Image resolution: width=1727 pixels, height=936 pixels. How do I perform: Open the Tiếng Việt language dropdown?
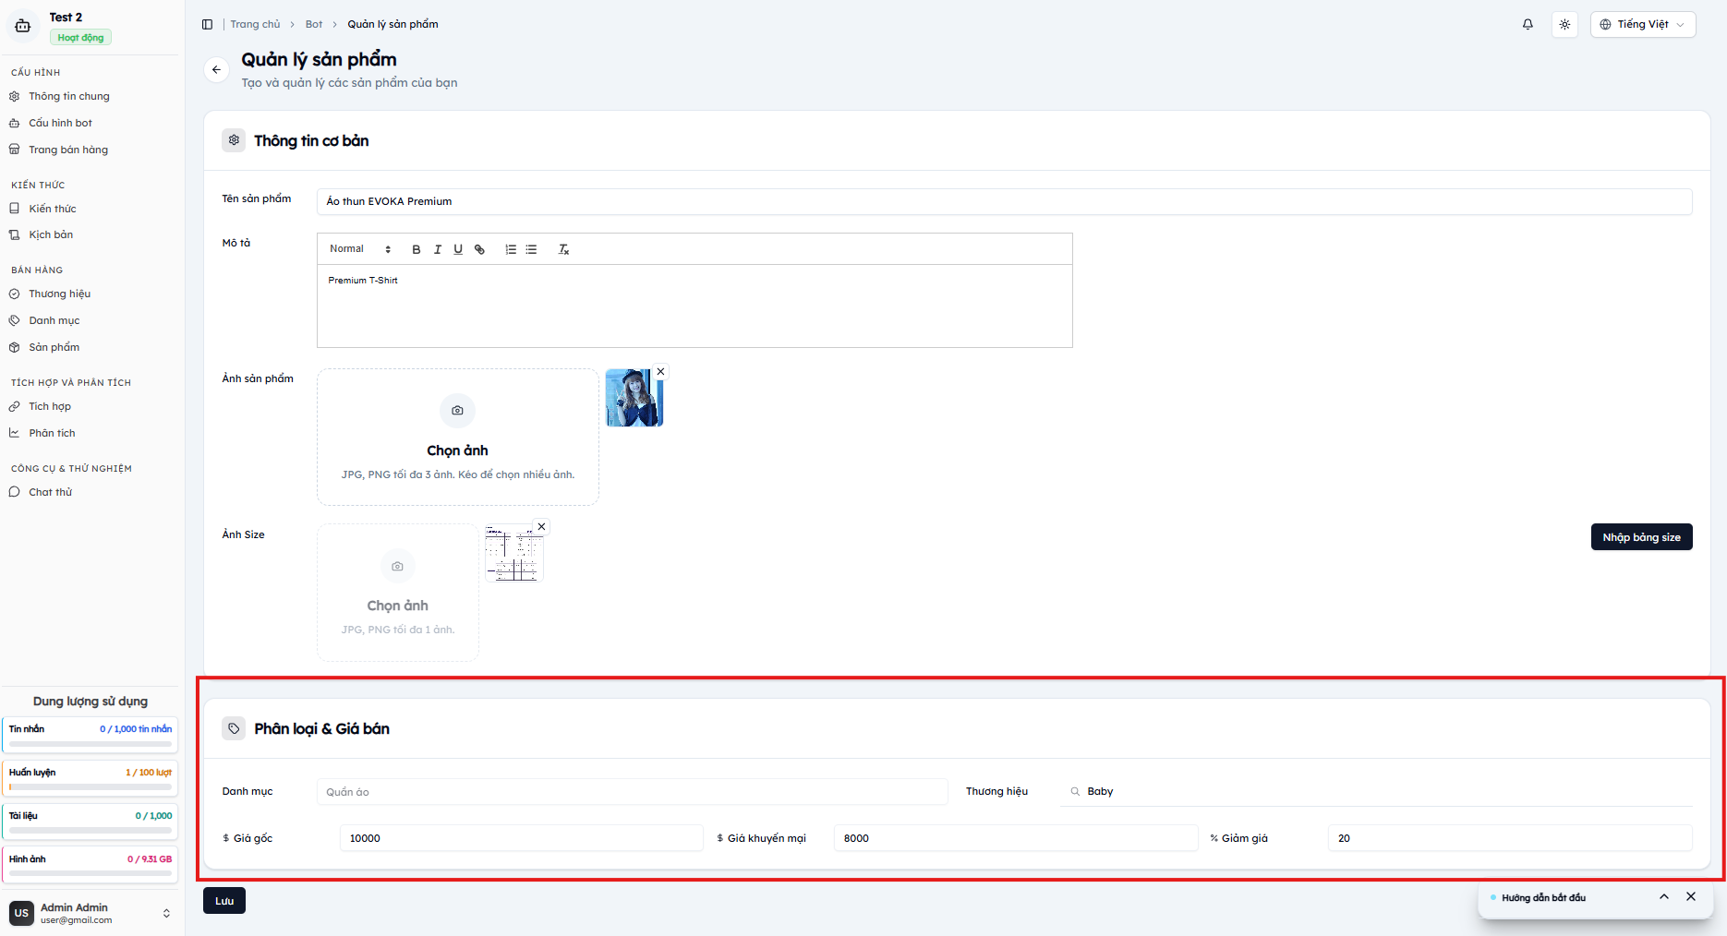[1643, 24]
